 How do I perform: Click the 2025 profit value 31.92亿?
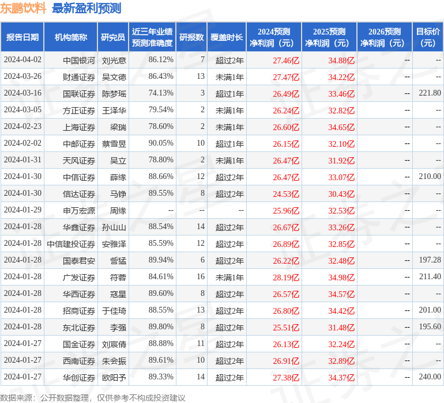341,161
